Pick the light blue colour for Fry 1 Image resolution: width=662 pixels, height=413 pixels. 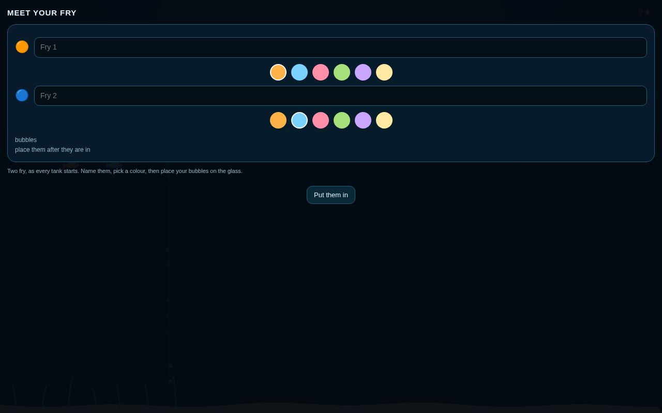[x=299, y=72]
